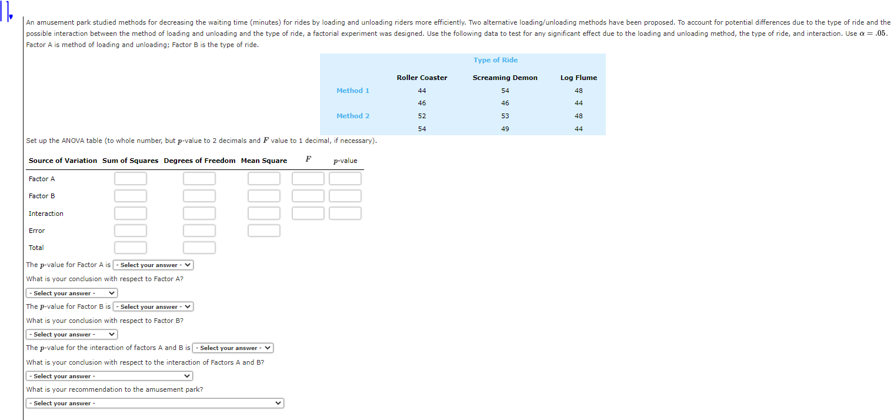Click the Interaction Mean Square field
Image resolution: width=894 pixels, height=420 pixels.
263,212
